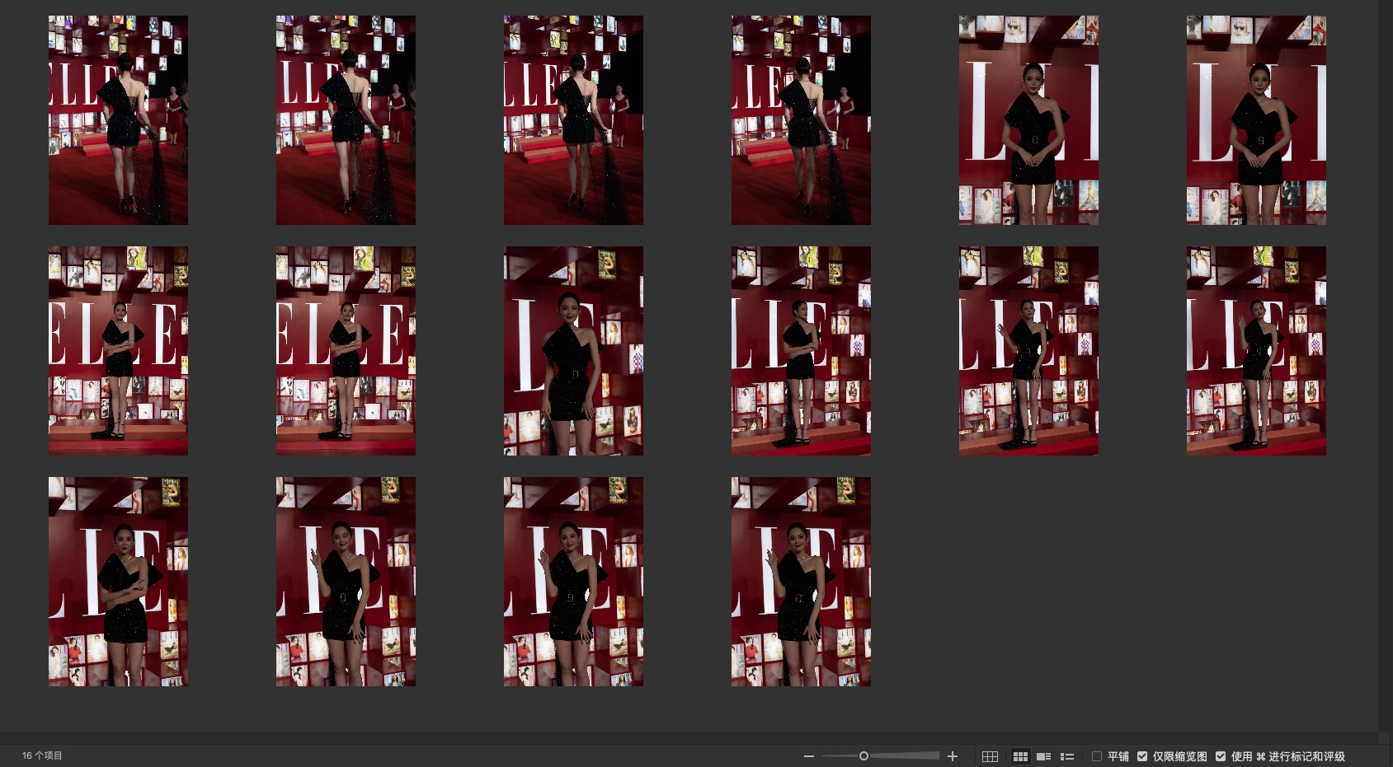This screenshot has width=1393, height=767.
Task: Switch to list view layout
Action: [1066, 756]
